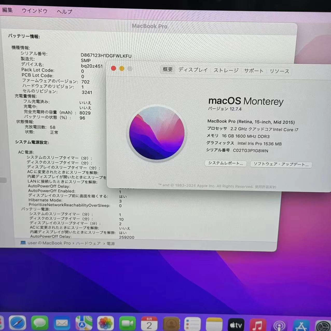This screenshot has height=331, width=331.
Task: Open the Music app in the Dock
Action: tap(258, 323)
